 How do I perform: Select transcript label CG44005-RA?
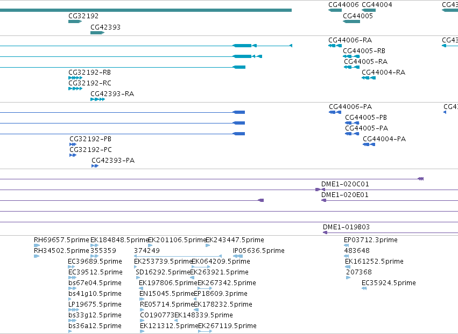(365, 62)
